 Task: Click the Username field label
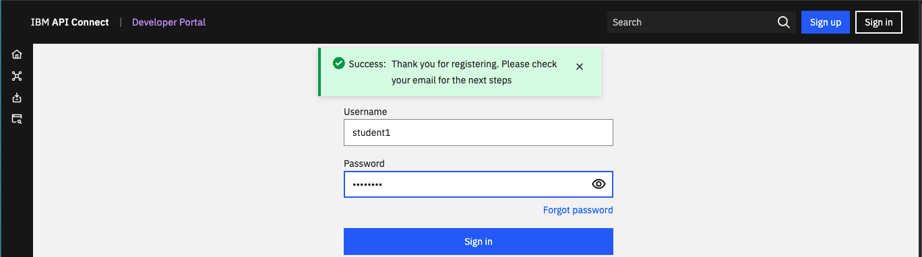point(365,112)
